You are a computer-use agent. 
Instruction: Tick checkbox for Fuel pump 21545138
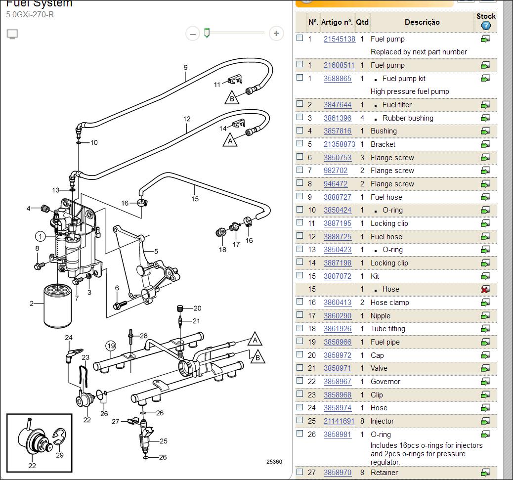[299, 38]
